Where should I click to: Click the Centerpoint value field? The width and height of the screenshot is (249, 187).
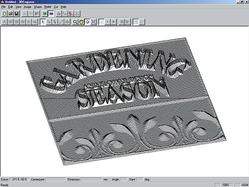55,180
